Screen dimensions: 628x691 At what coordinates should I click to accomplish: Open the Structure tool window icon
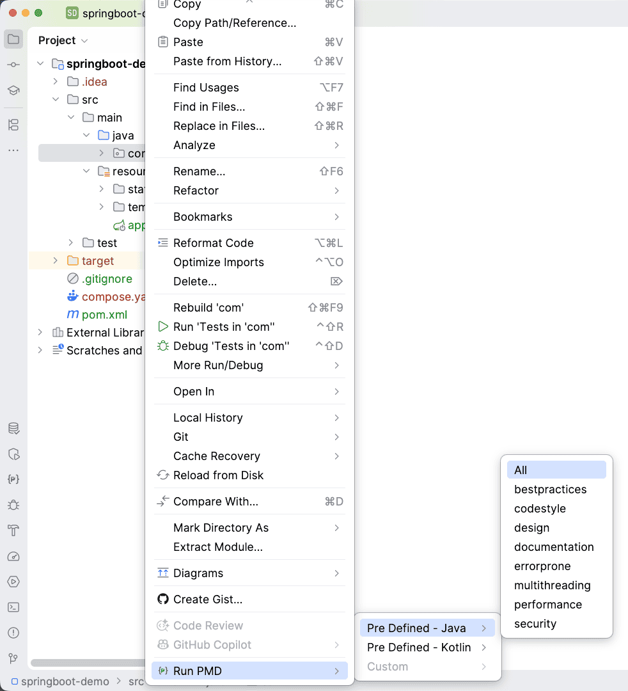pos(13,125)
